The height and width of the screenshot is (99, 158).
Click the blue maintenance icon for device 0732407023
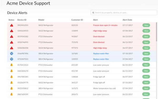(x=12, y=59)
